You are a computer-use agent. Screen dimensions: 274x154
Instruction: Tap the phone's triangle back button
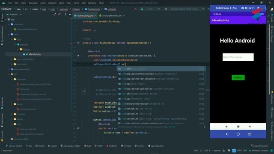click(250, 127)
